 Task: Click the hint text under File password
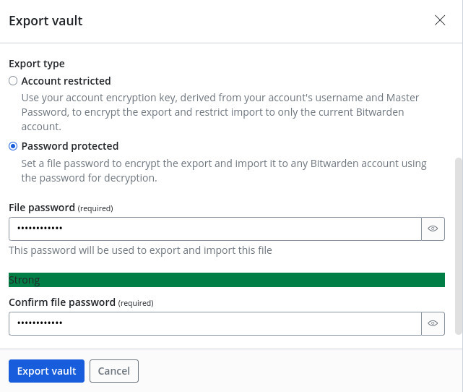[140, 250]
